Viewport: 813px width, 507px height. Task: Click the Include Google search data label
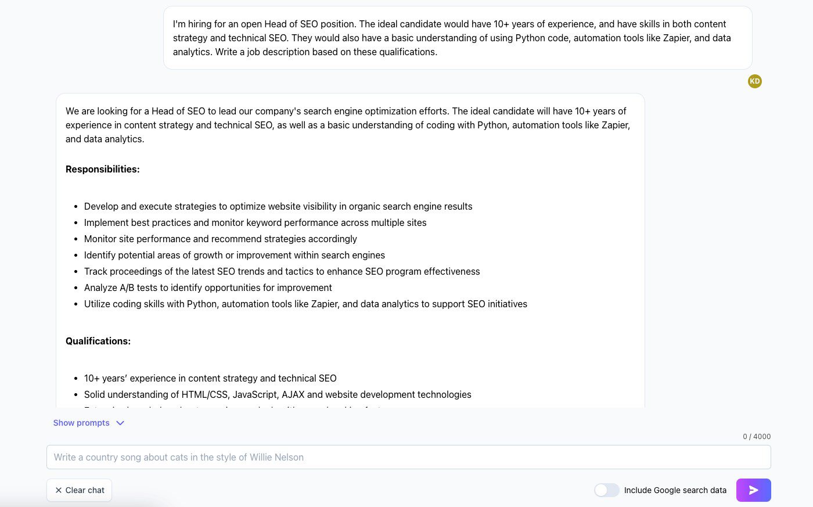click(x=675, y=490)
